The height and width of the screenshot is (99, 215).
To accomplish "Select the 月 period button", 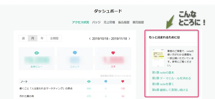I will point(33,38).
